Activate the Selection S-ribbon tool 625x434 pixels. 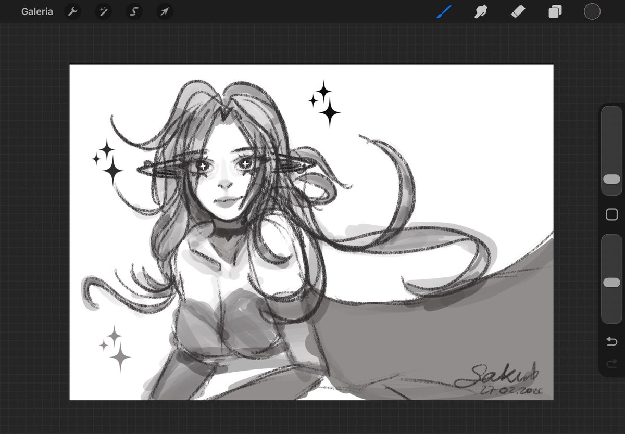tap(134, 11)
